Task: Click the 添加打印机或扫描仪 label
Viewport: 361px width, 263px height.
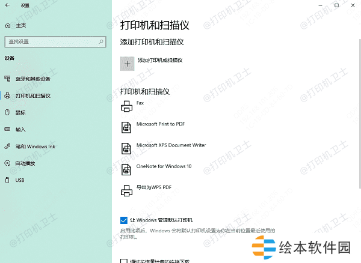Action: pos(160,61)
